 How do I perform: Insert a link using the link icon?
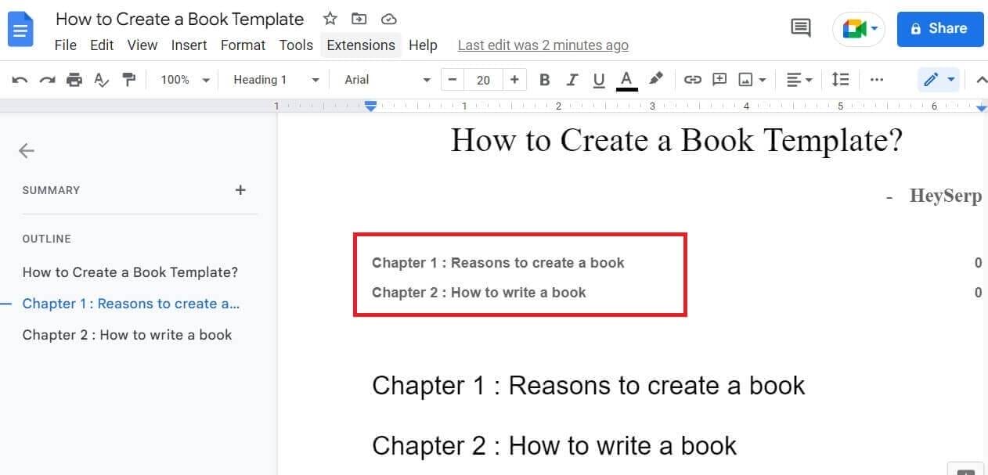691,79
